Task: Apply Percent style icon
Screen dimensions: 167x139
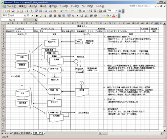Action: (73, 16)
